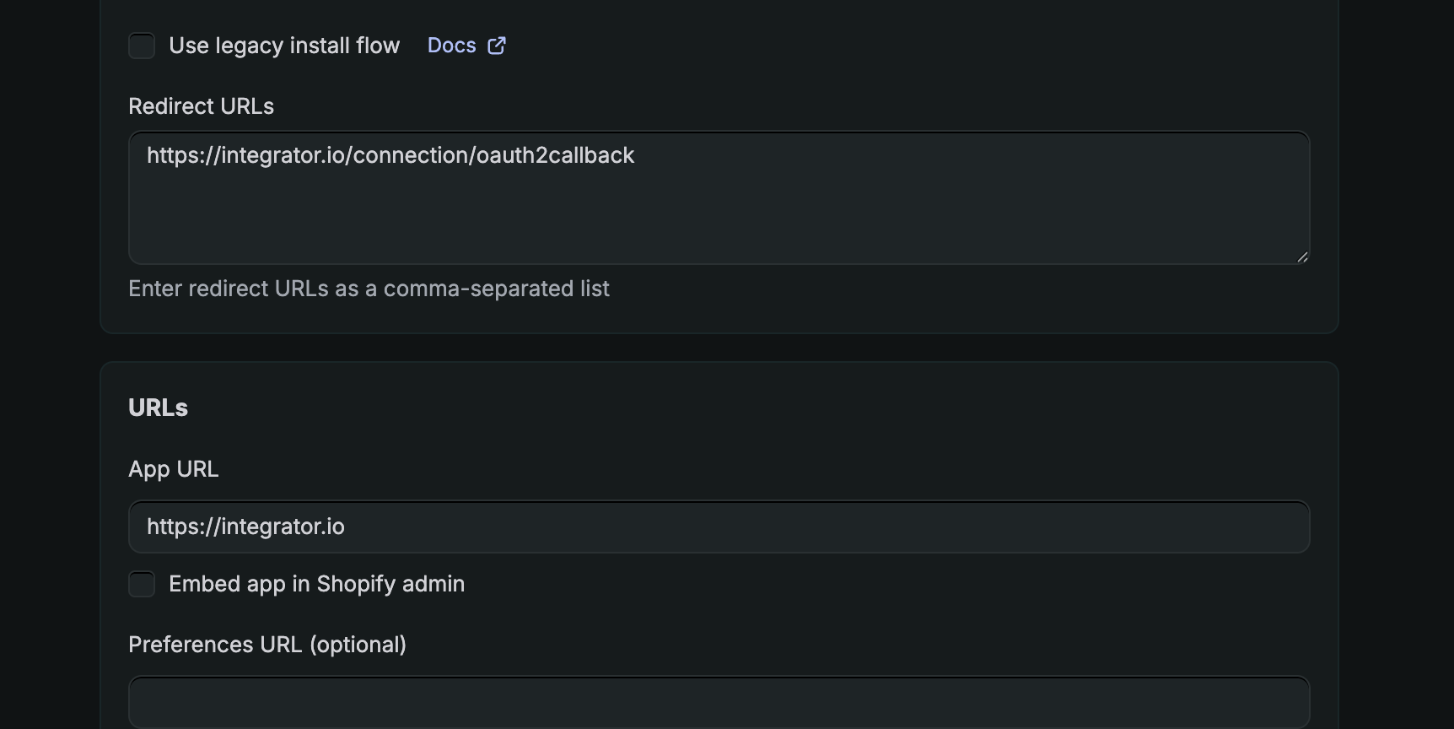The width and height of the screenshot is (1454, 729).
Task: Click the App URL field label
Action: (173, 469)
